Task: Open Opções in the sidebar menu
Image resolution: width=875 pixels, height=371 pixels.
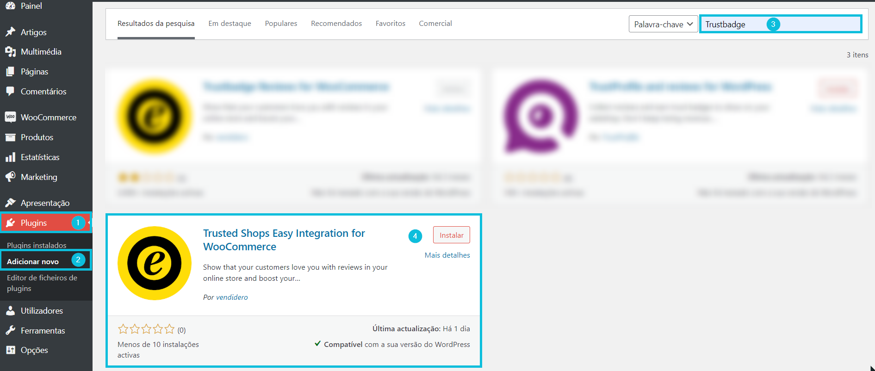Action: pyautogui.click(x=34, y=350)
